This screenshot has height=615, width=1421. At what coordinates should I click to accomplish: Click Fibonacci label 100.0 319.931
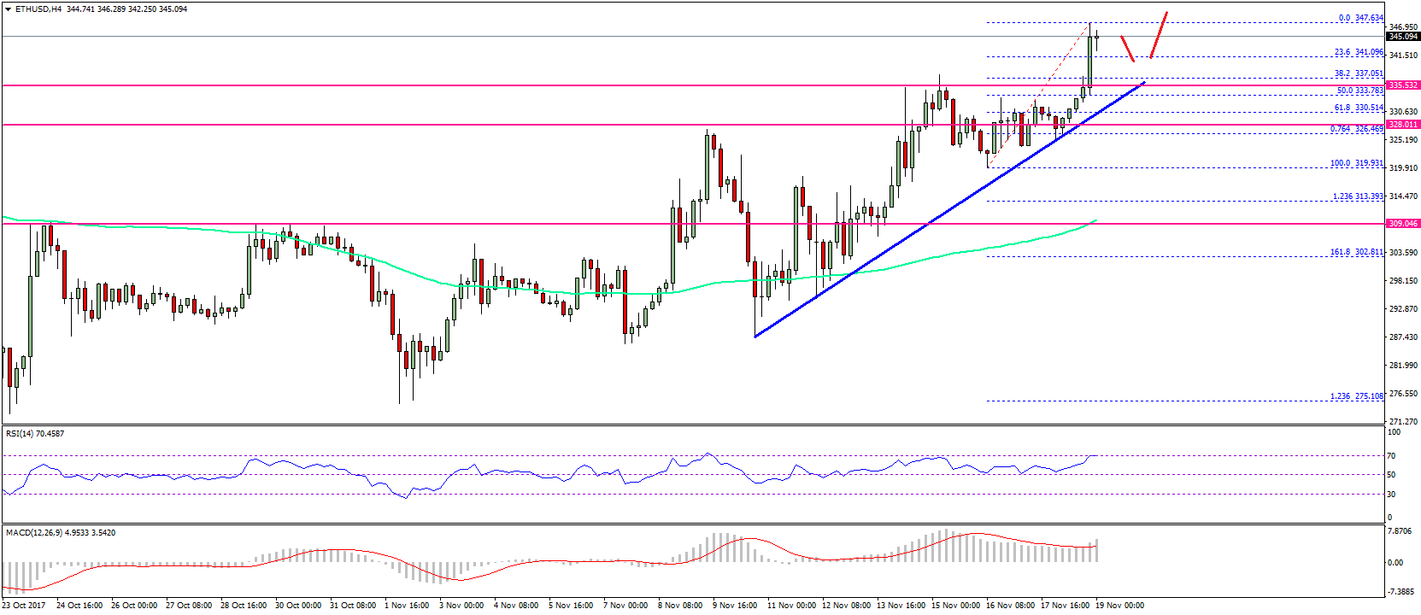point(1357,163)
